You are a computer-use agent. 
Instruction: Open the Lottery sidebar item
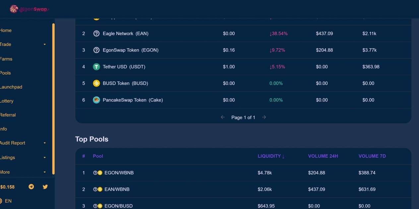pyautogui.click(x=7, y=101)
